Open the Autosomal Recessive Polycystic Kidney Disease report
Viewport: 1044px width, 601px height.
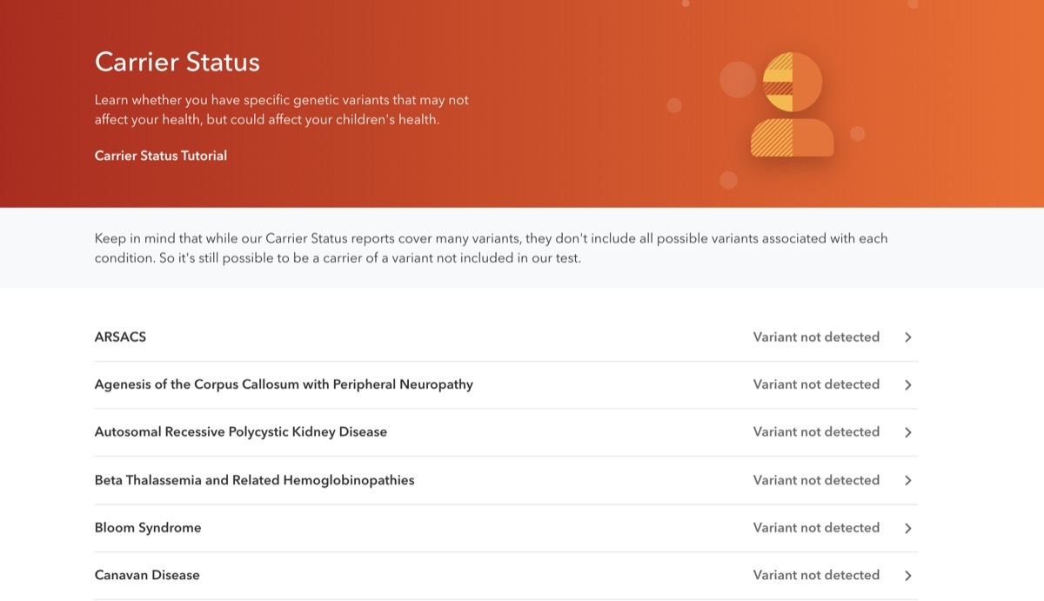pyautogui.click(x=241, y=432)
